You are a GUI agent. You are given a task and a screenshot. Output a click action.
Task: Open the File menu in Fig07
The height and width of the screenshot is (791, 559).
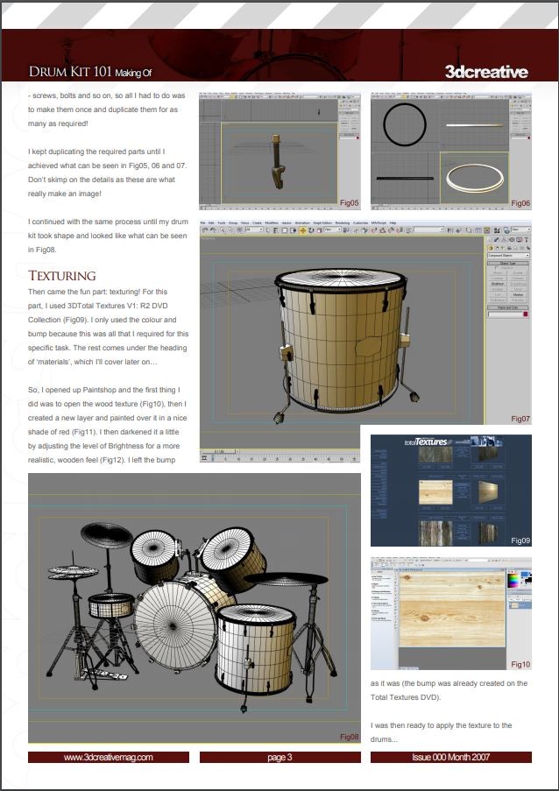tap(202, 222)
